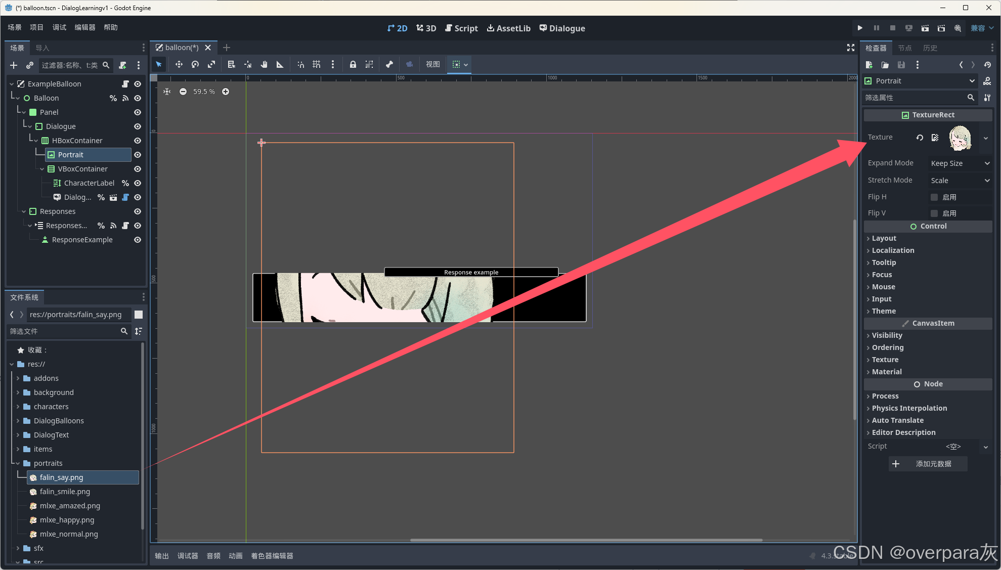Enable Flip H checkbox

[934, 197]
